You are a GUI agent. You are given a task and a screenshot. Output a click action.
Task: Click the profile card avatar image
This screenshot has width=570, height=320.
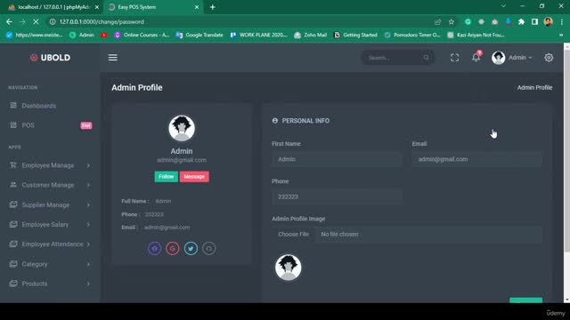[x=182, y=128]
